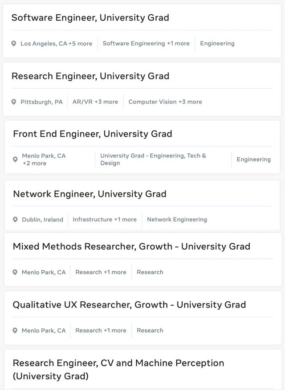Click location pin icon beside Los Angeles, CA

pos(14,44)
